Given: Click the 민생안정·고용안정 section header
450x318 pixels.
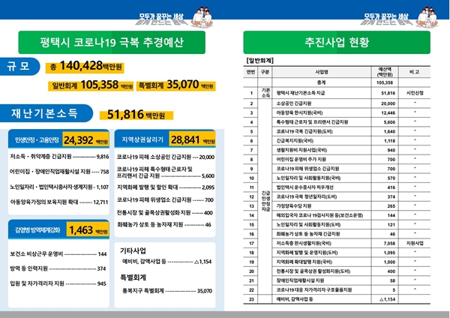Looking at the screenshot, I should pyautogui.click(x=34, y=139).
